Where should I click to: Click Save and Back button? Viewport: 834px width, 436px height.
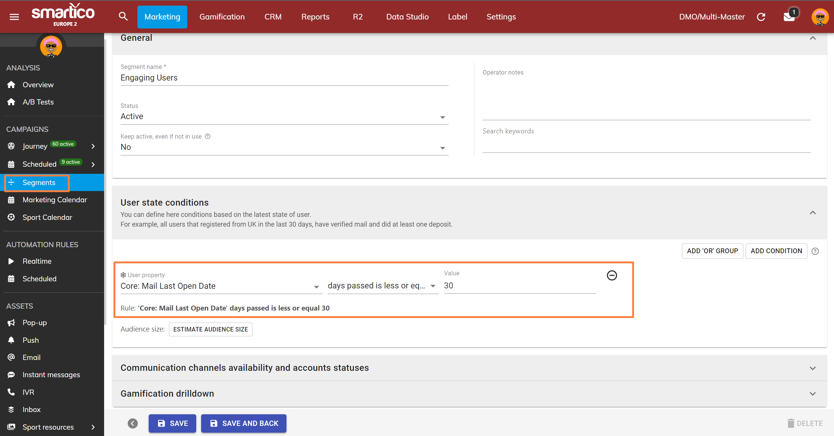pos(244,423)
